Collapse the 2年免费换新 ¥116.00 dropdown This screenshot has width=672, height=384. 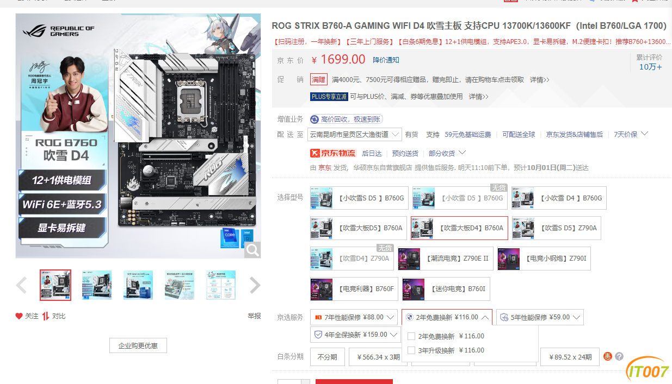click(x=447, y=317)
